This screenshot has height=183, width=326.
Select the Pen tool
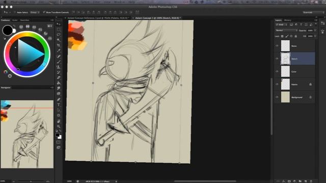tap(59, 100)
